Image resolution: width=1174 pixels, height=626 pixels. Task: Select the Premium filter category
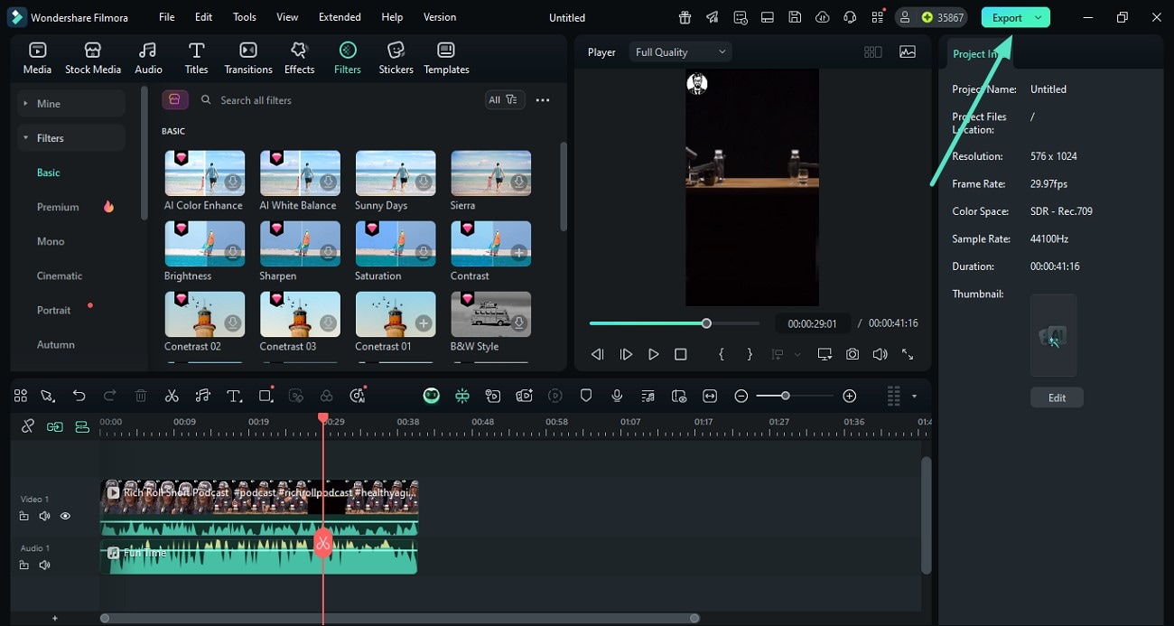click(x=58, y=207)
